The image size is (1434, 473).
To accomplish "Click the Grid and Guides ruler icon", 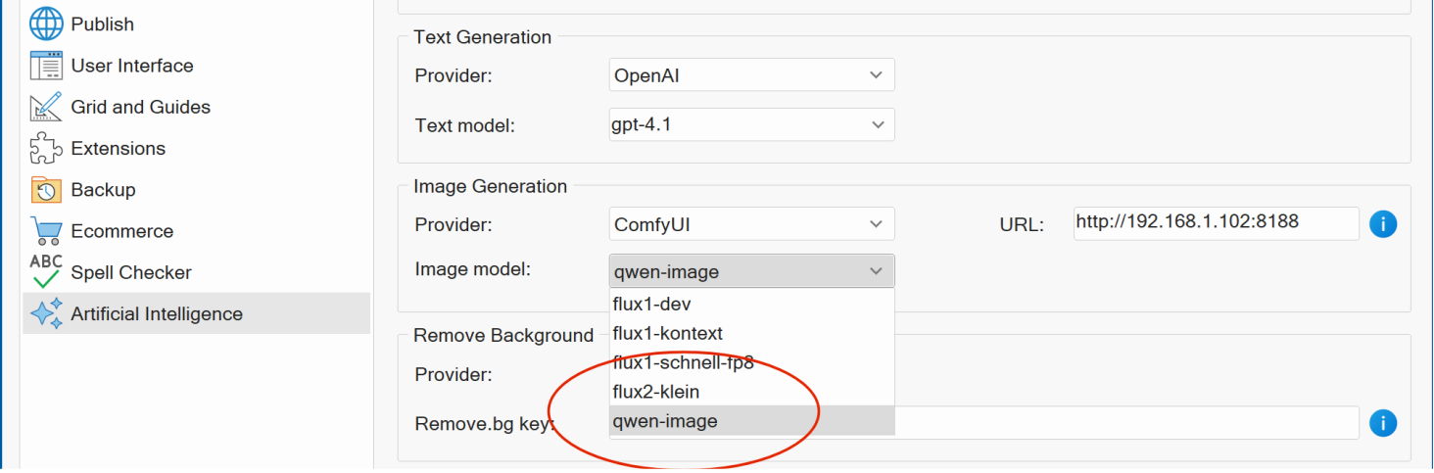I will [x=46, y=107].
